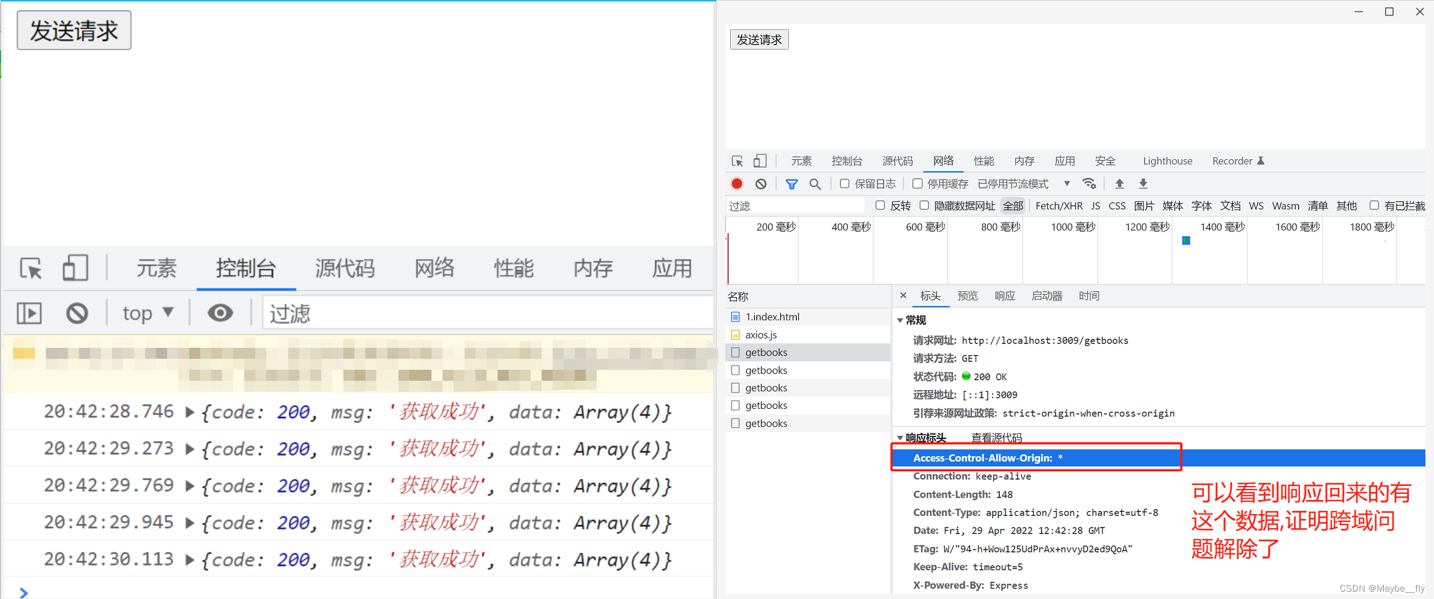
Task: Open the 已停用节流模式 throttling dropdown
Action: click(1024, 184)
